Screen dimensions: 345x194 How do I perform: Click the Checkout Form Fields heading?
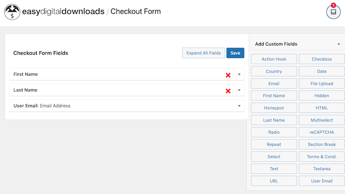pyautogui.click(x=41, y=53)
